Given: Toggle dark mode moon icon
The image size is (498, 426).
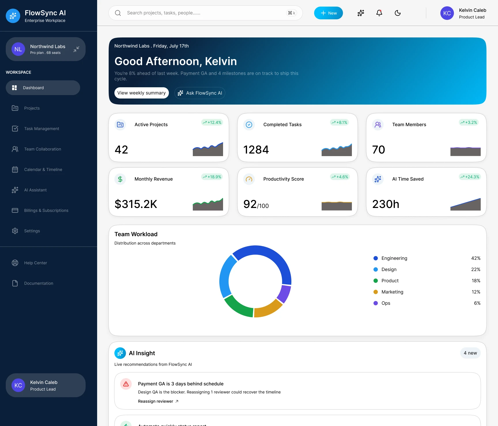Looking at the screenshot, I should click(398, 13).
